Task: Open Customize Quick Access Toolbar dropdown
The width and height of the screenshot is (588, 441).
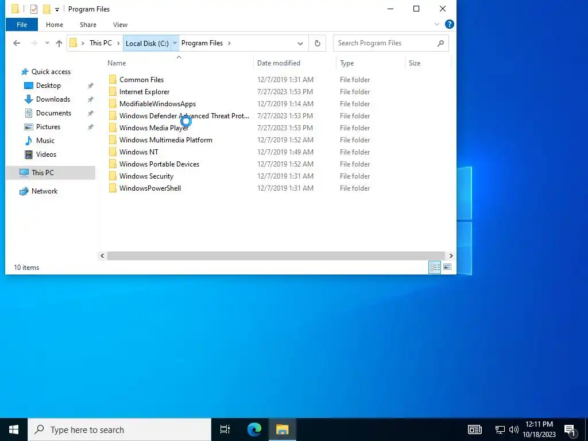Action: (x=57, y=9)
